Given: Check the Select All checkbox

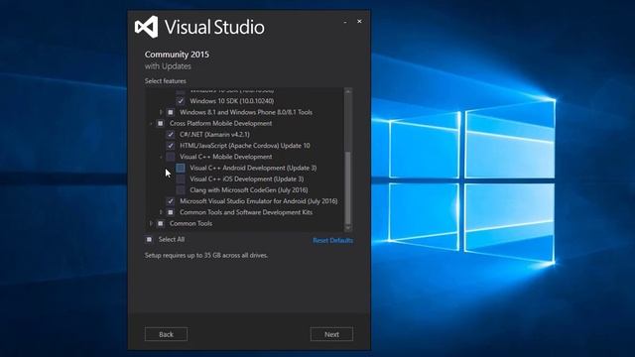Looking at the screenshot, I should 149,239.
